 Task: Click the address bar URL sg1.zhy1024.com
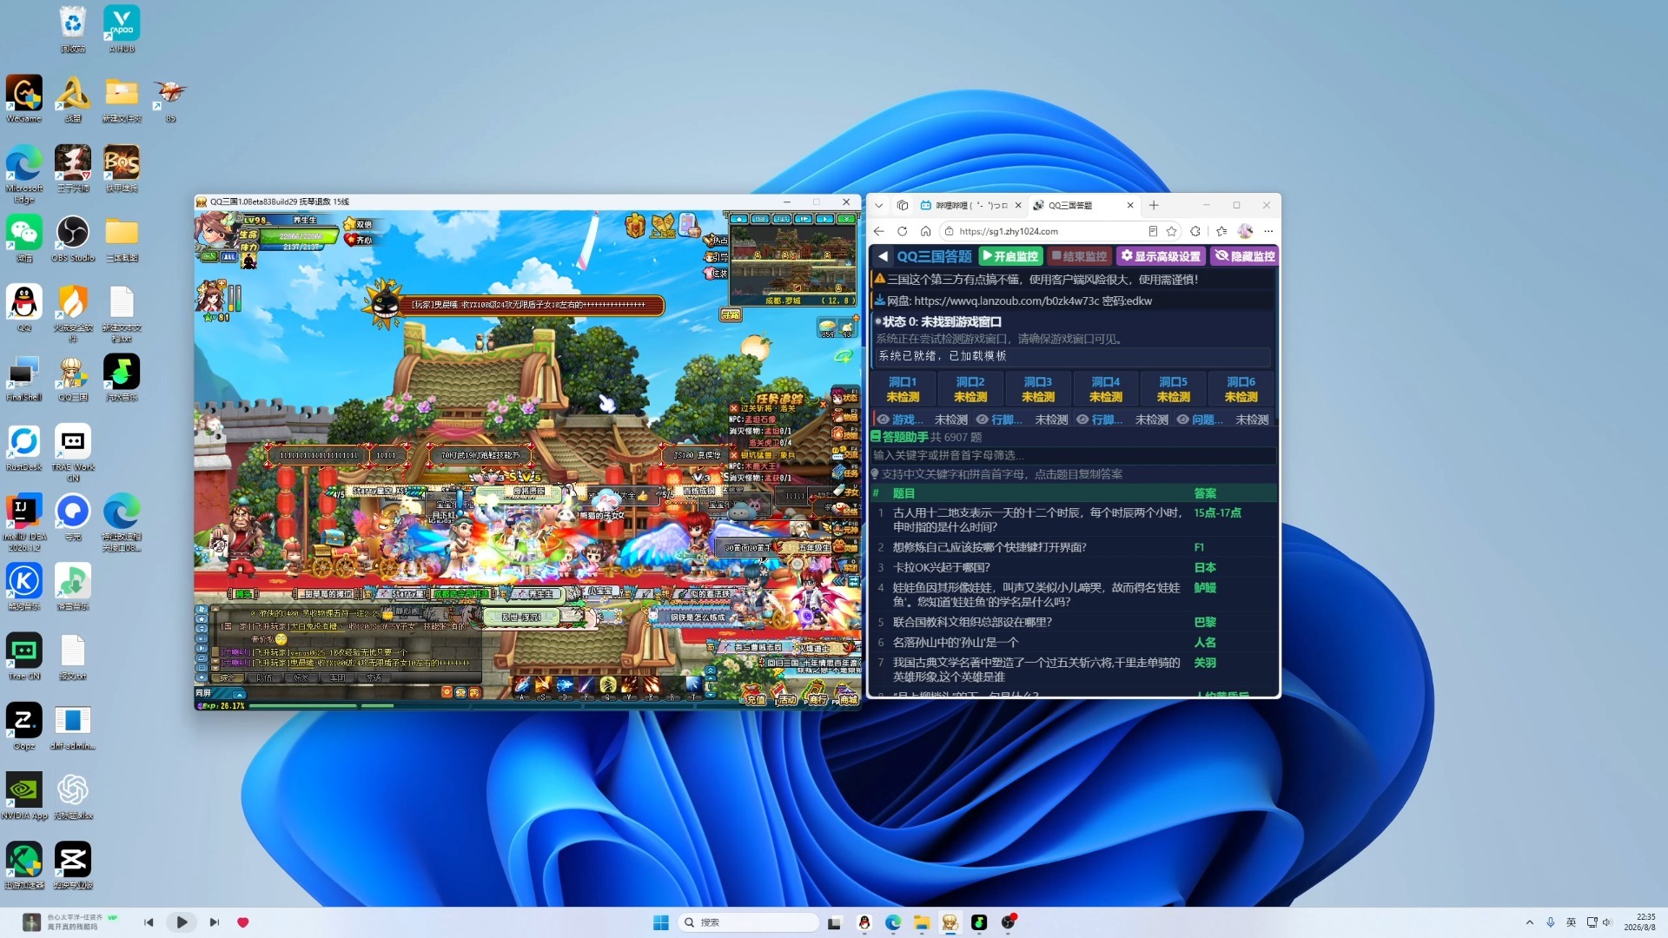[1009, 232]
